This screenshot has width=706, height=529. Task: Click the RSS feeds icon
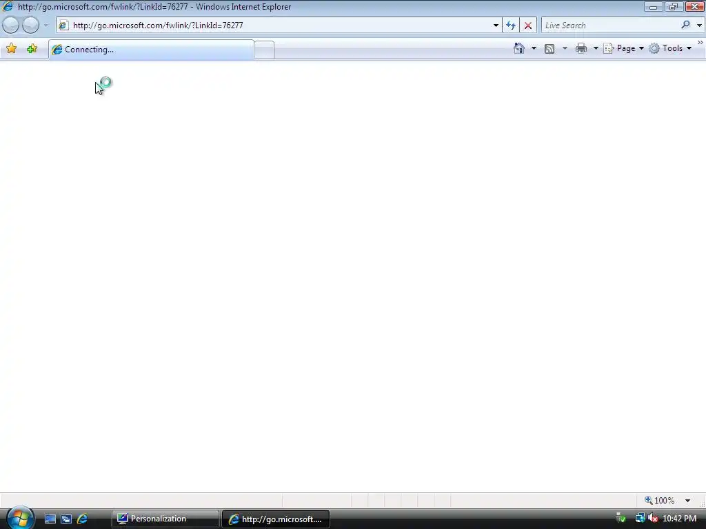549,49
